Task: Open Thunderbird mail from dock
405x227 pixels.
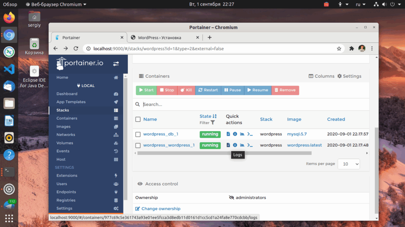Action: [9, 86]
